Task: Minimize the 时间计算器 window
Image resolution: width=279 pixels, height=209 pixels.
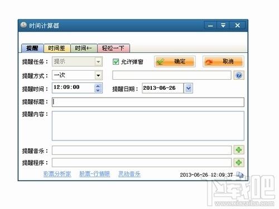Action: [x=210, y=25]
